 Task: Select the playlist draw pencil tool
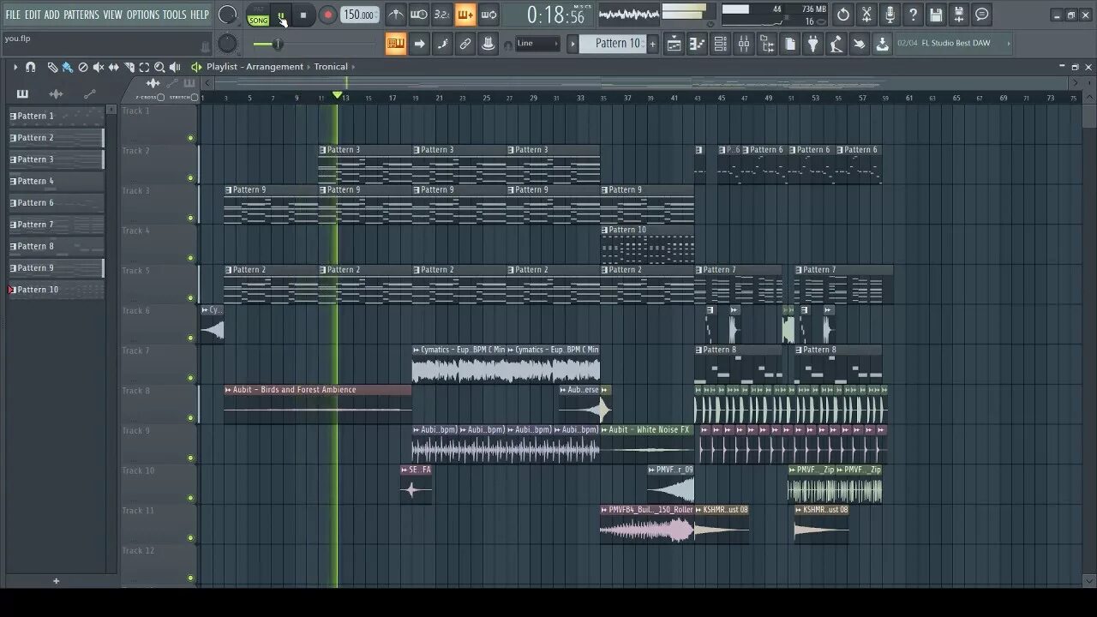pos(52,67)
